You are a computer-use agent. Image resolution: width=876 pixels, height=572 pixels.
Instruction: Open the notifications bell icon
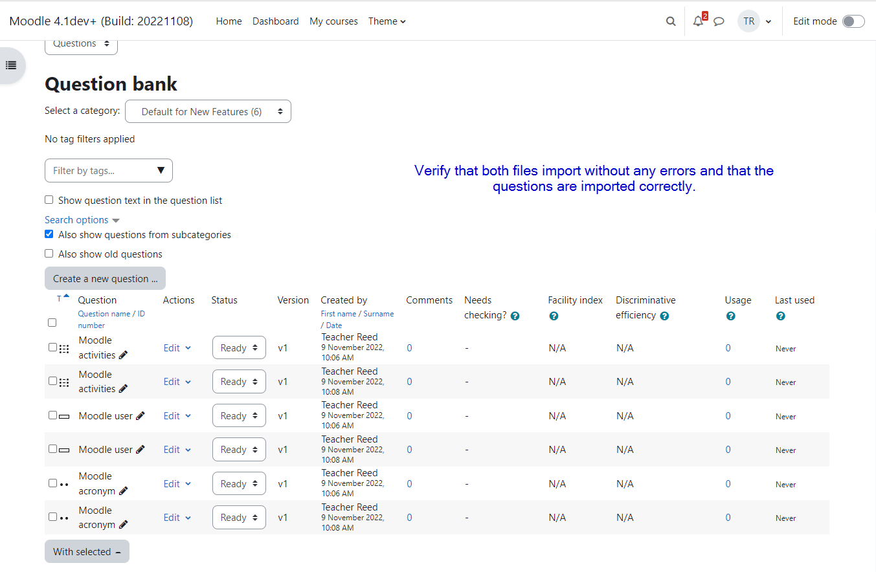pos(698,21)
